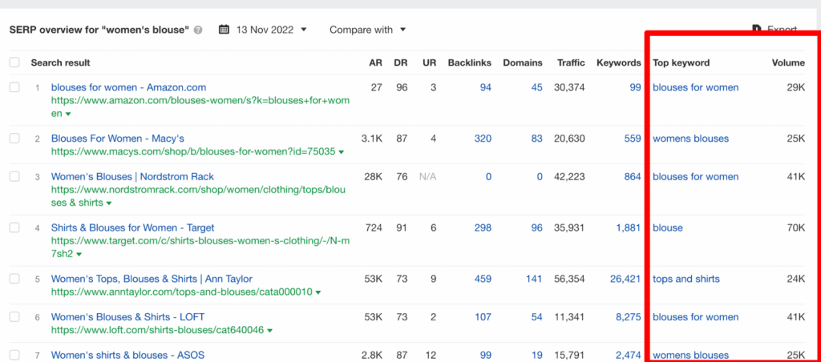Open Ann Taylor's 141 referring domains
Viewport: 821px width, 362px height.
(534, 279)
